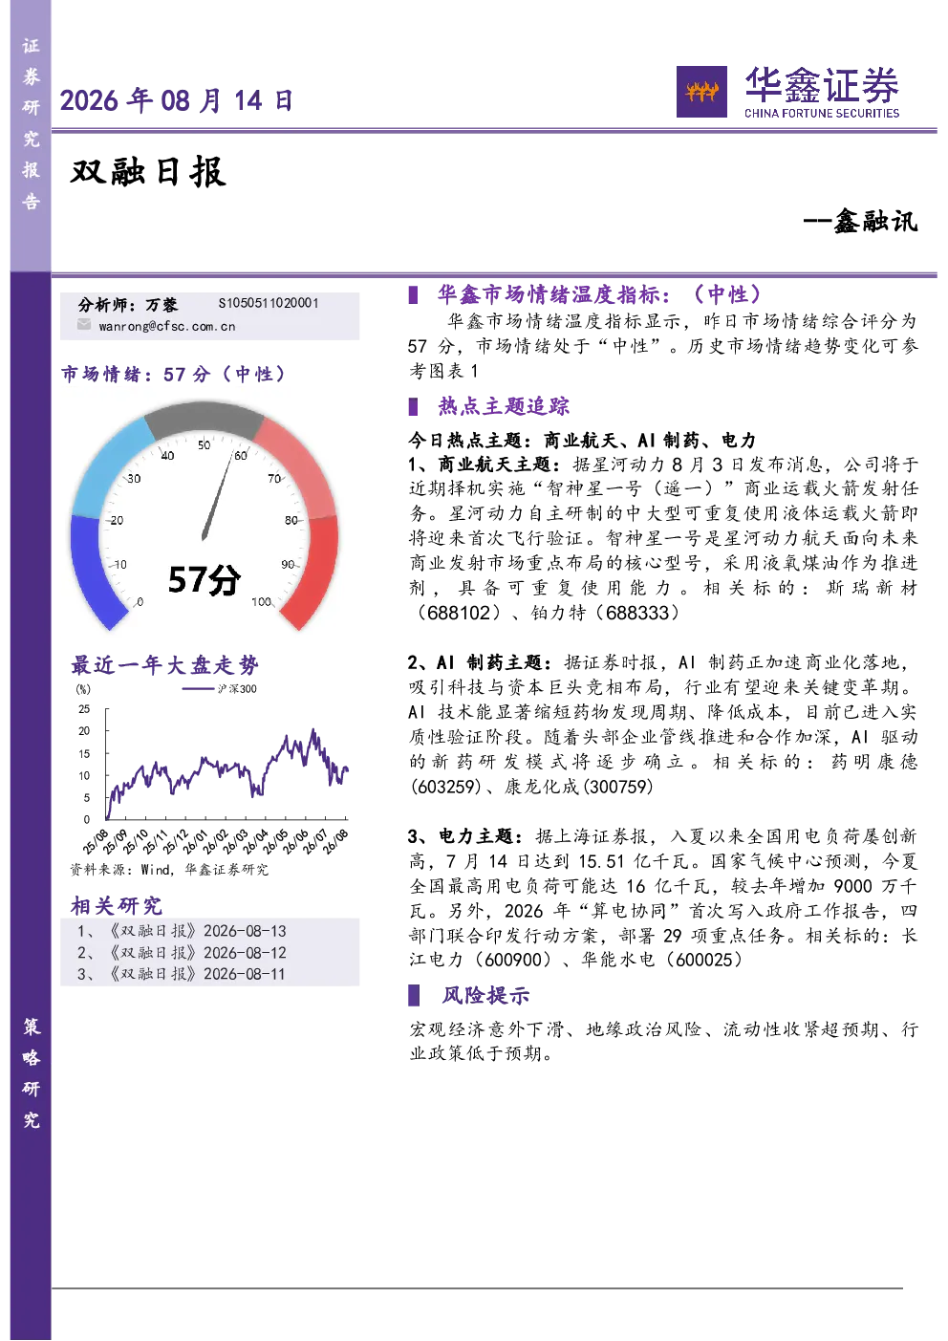Click the report title 双融日报
Image resolution: width=948 pixels, height=1341 pixels.
[x=148, y=172]
